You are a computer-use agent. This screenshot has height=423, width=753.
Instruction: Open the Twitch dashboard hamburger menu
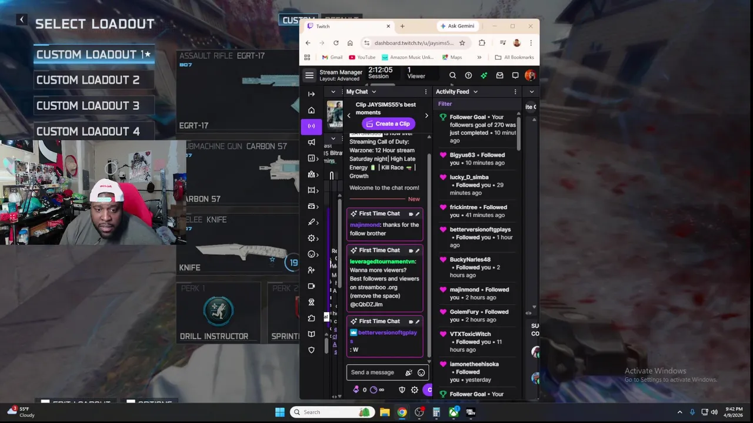(309, 75)
